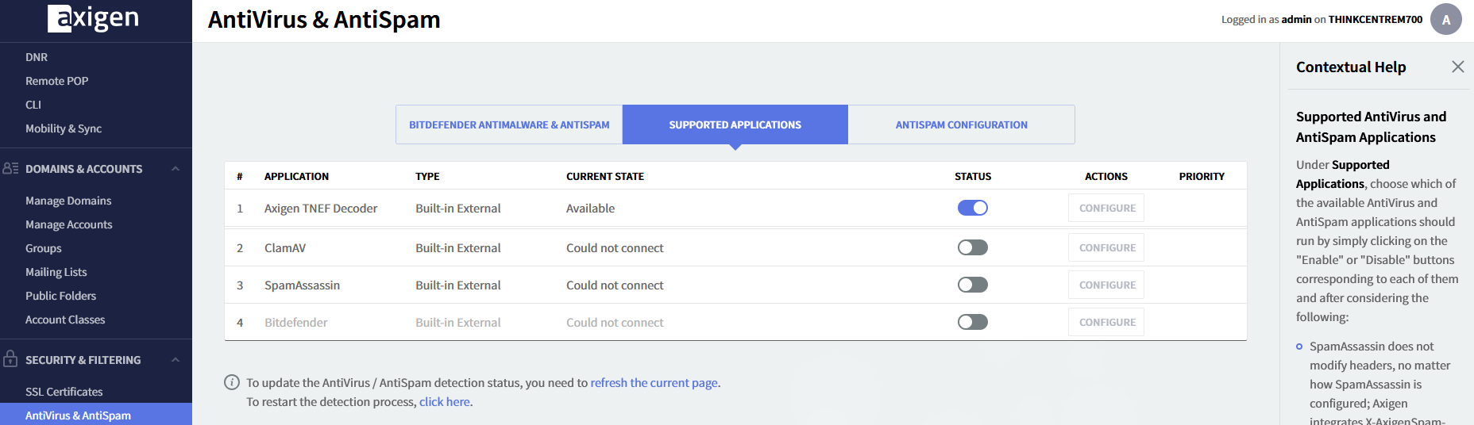Image resolution: width=1474 pixels, height=425 pixels.
Task: Click the THINKCENTREM700 hostname text
Action: coord(1376,19)
